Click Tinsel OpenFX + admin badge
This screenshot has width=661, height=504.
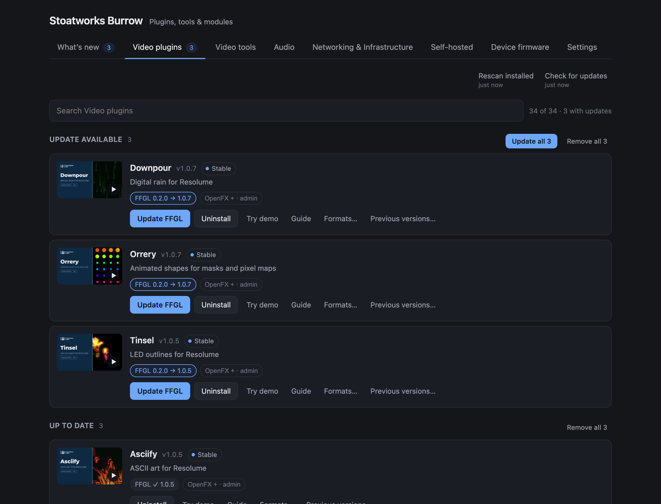click(x=231, y=371)
